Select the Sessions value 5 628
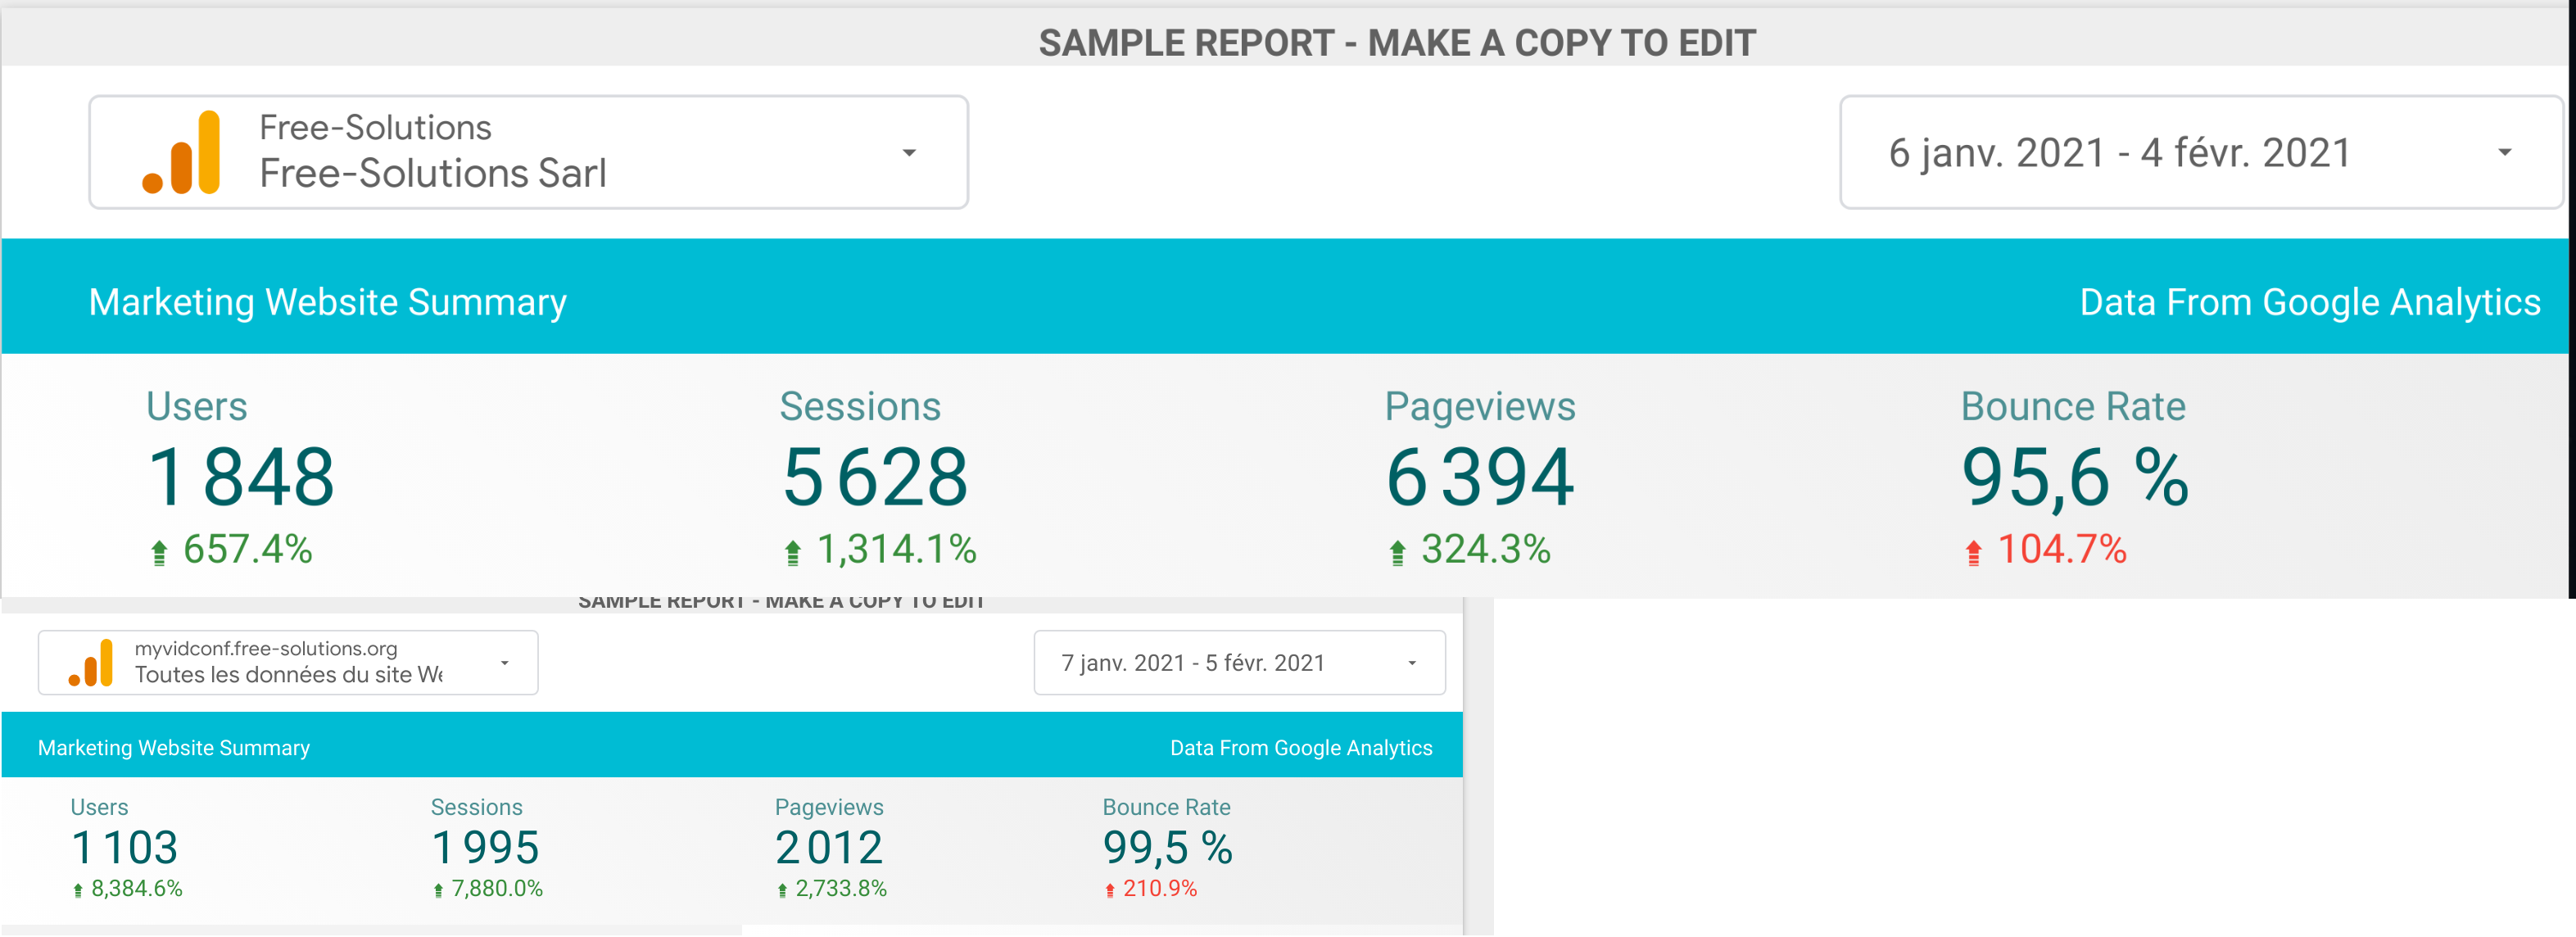2576x937 pixels. [875, 477]
